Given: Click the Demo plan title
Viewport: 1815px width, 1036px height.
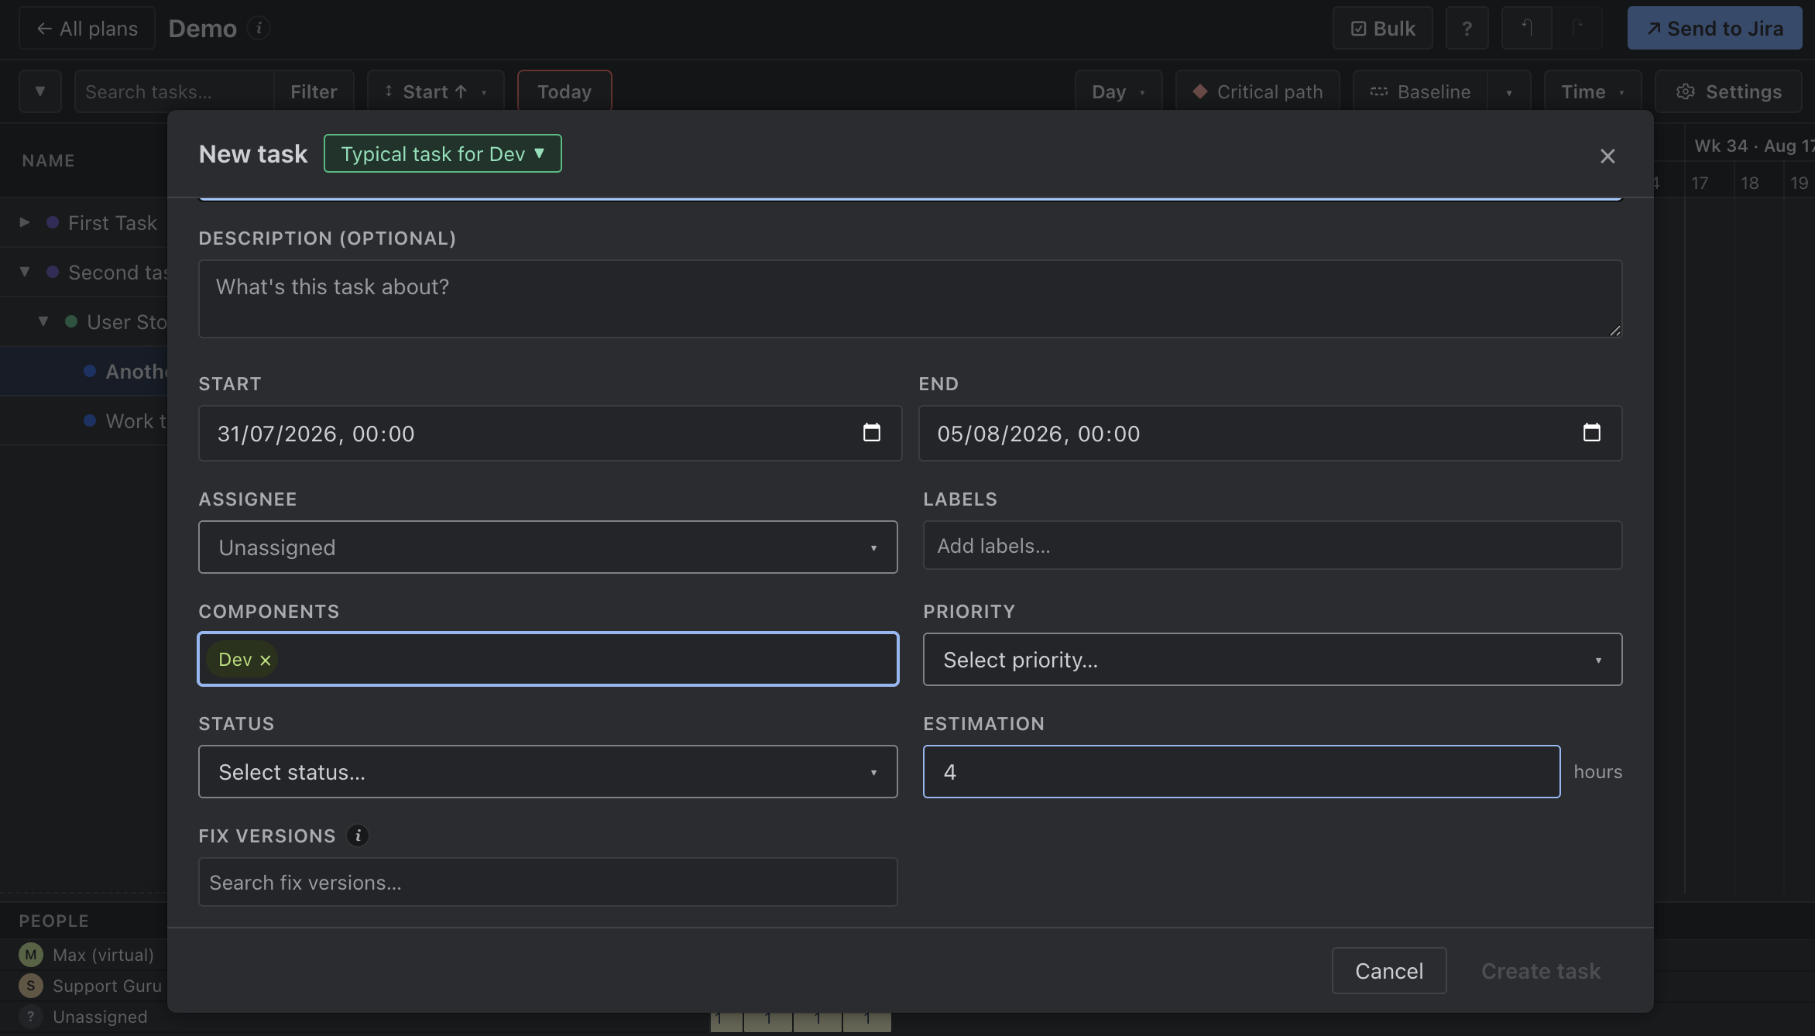Looking at the screenshot, I should (202, 28).
